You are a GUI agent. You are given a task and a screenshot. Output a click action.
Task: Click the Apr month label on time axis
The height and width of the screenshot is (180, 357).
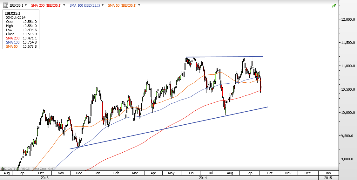coord(153,173)
